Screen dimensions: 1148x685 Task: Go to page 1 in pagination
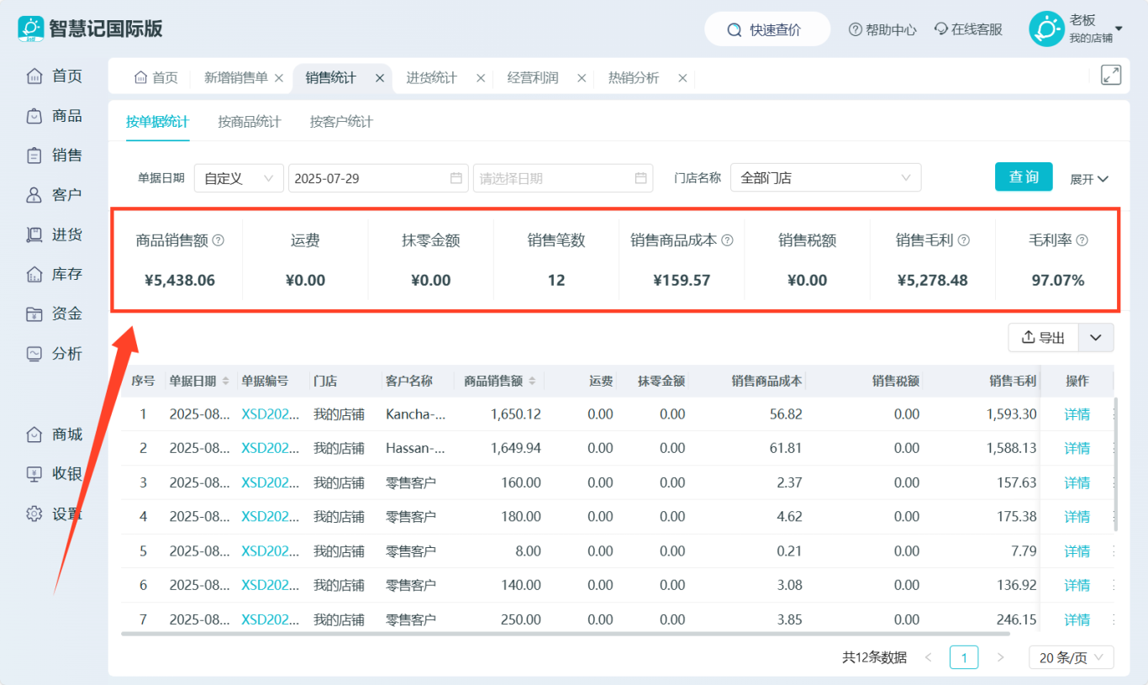click(964, 657)
